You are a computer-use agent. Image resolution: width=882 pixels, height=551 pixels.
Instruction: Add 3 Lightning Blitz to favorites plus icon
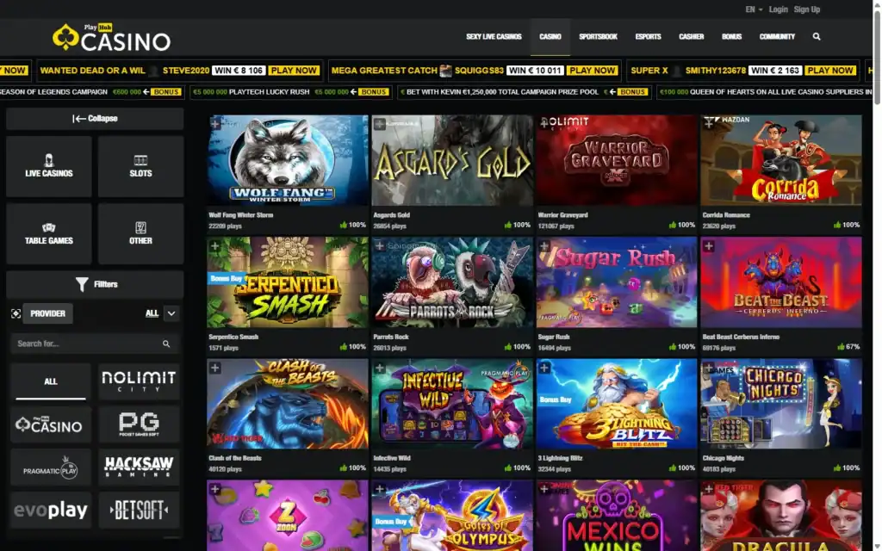click(544, 368)
